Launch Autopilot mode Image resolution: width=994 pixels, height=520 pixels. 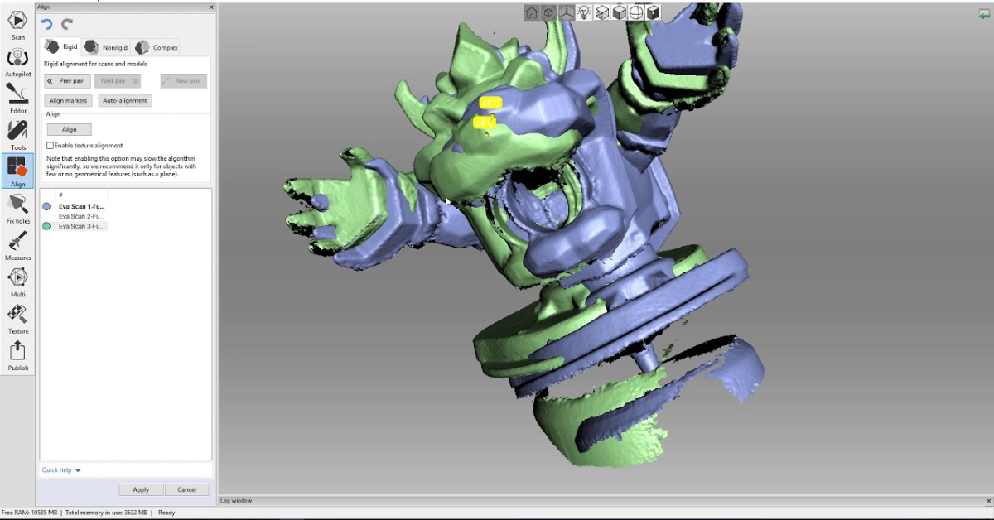click(17, 58)
